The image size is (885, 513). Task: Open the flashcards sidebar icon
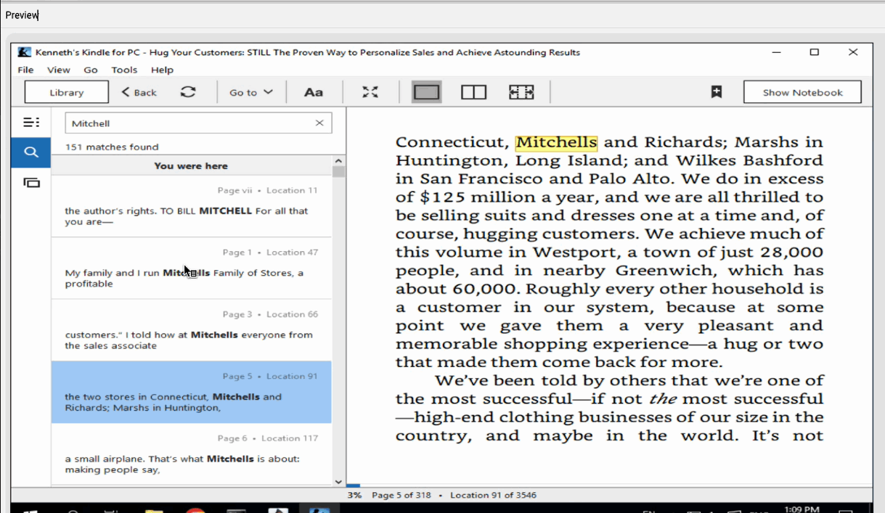tap(31, 183)
